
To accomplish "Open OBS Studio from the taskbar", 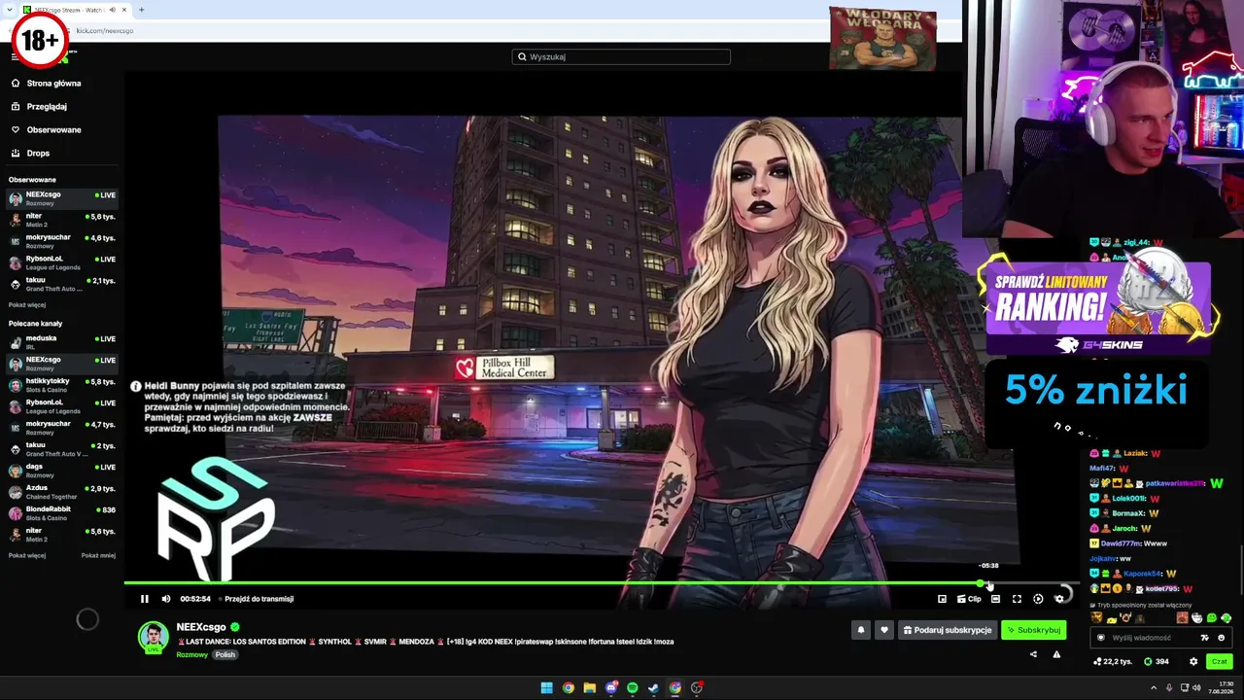I will [x=697, y=688].
